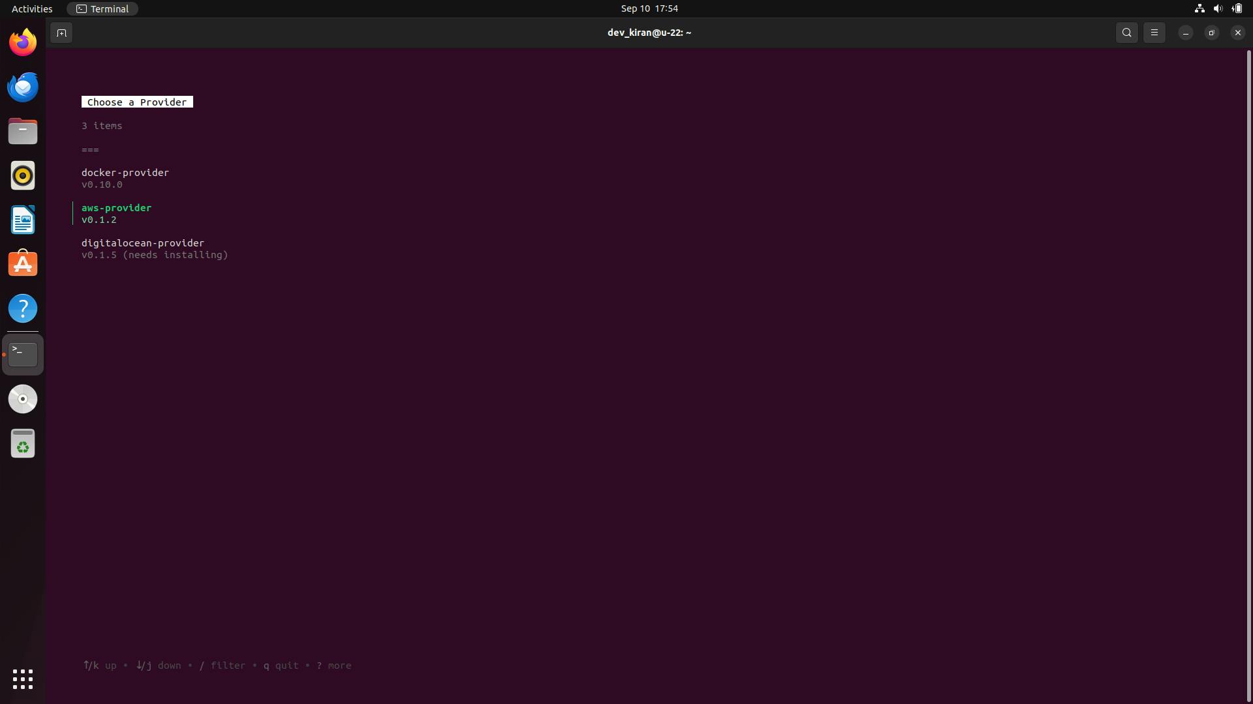Click the 'q quit' hint text
1253x704 pixels.
tap(281, 666)
